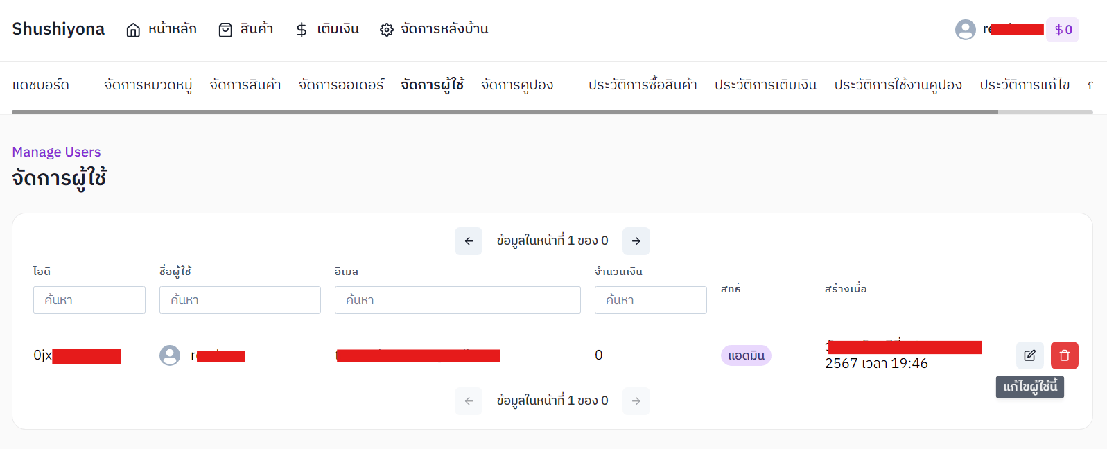This screenshot has width=1107, height=449.
Task: Focus the อีเมล search input field
Action: (x=457, y=300)
